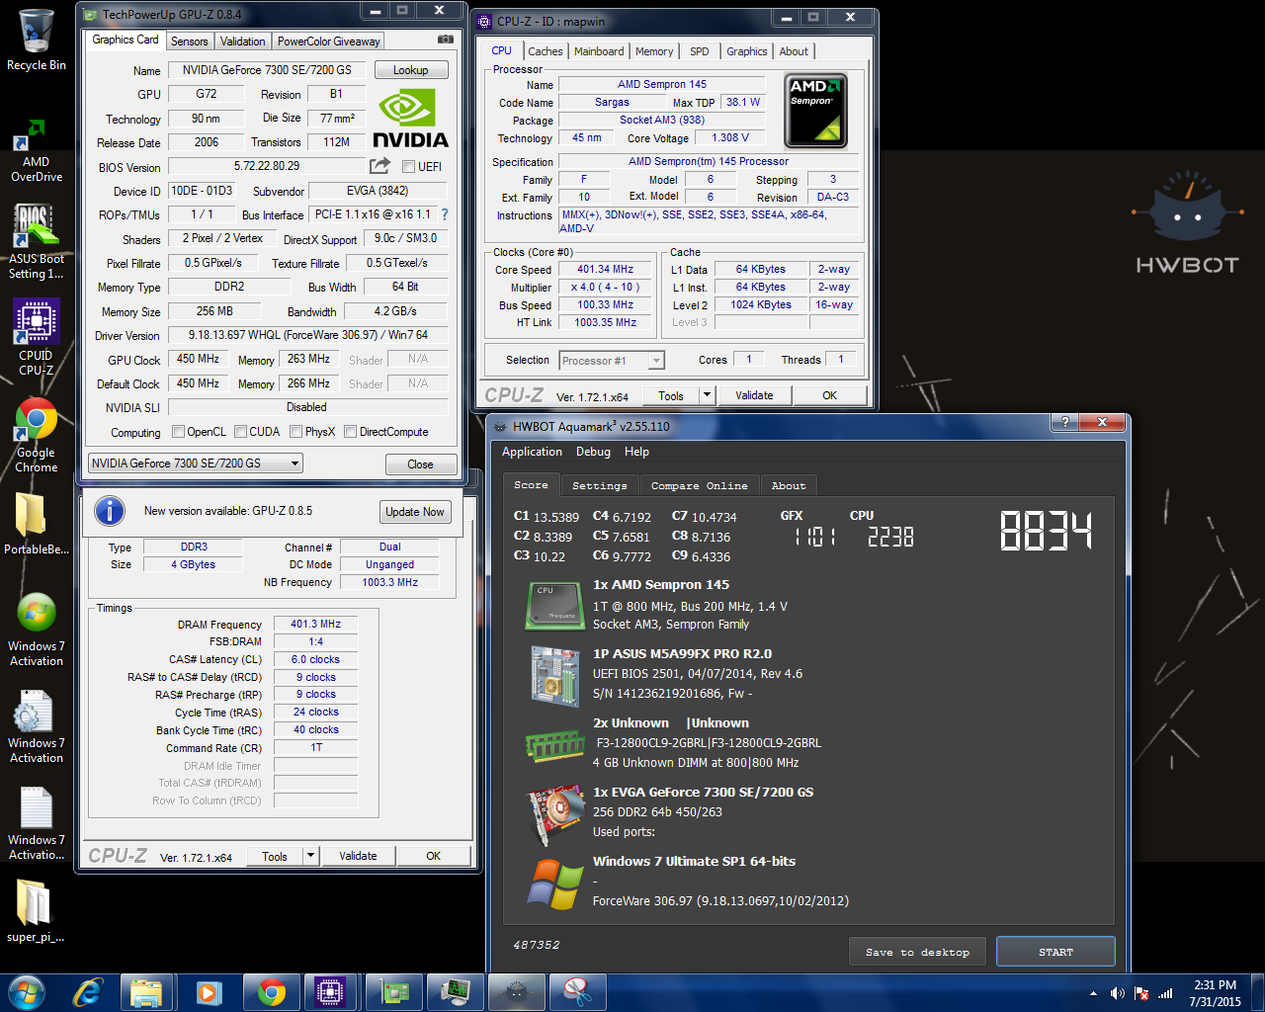Screen dimensions: 1265x1012
Task: Click OK in the CPU-Z CPU window
Action: (x=829, y=395)
